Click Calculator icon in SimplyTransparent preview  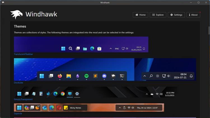pos(41,94)
